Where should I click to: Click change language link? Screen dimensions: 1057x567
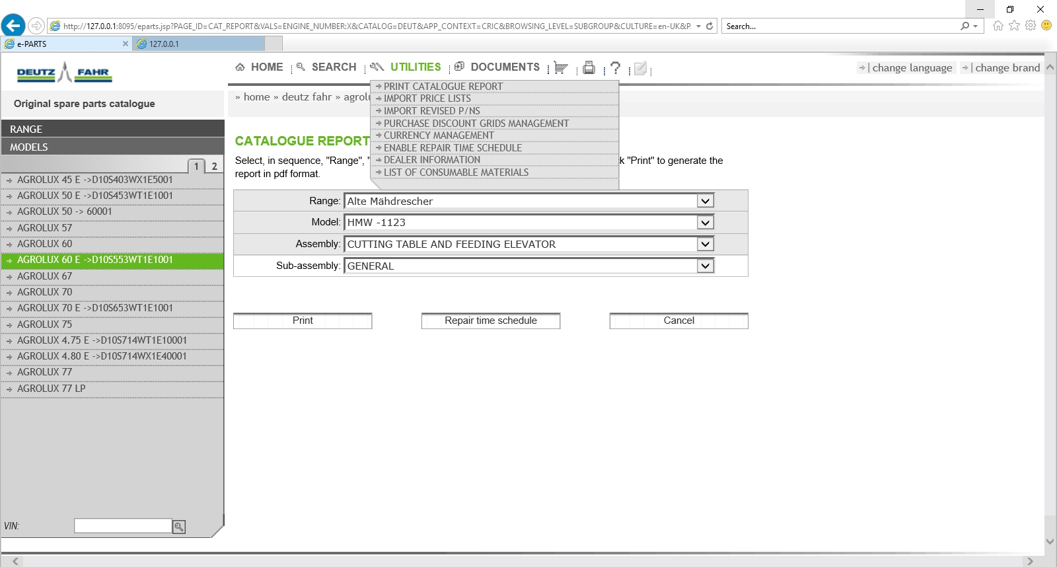coord(912,68)
